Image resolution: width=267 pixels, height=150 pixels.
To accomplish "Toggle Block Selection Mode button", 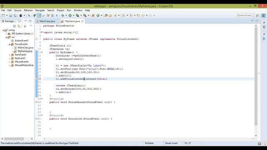I will click(x=53, y=15).
